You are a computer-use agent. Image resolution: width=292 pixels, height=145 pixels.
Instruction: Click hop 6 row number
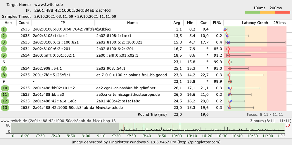click(x=4, y=62)
